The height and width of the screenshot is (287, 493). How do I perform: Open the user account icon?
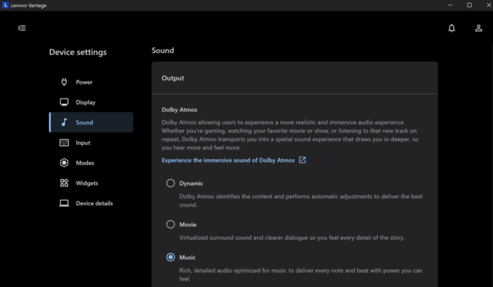click(x=478, y=28)
